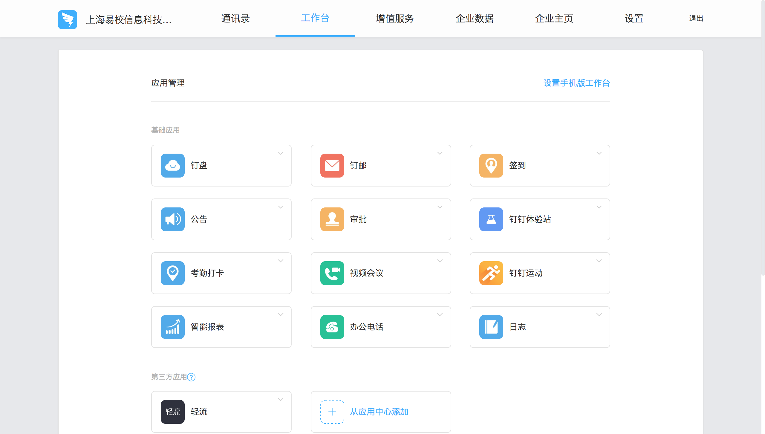Expand the 办公电话 card dropdown chevron
The width and height of the screenshot is (765, 434).
coord(440,315)
